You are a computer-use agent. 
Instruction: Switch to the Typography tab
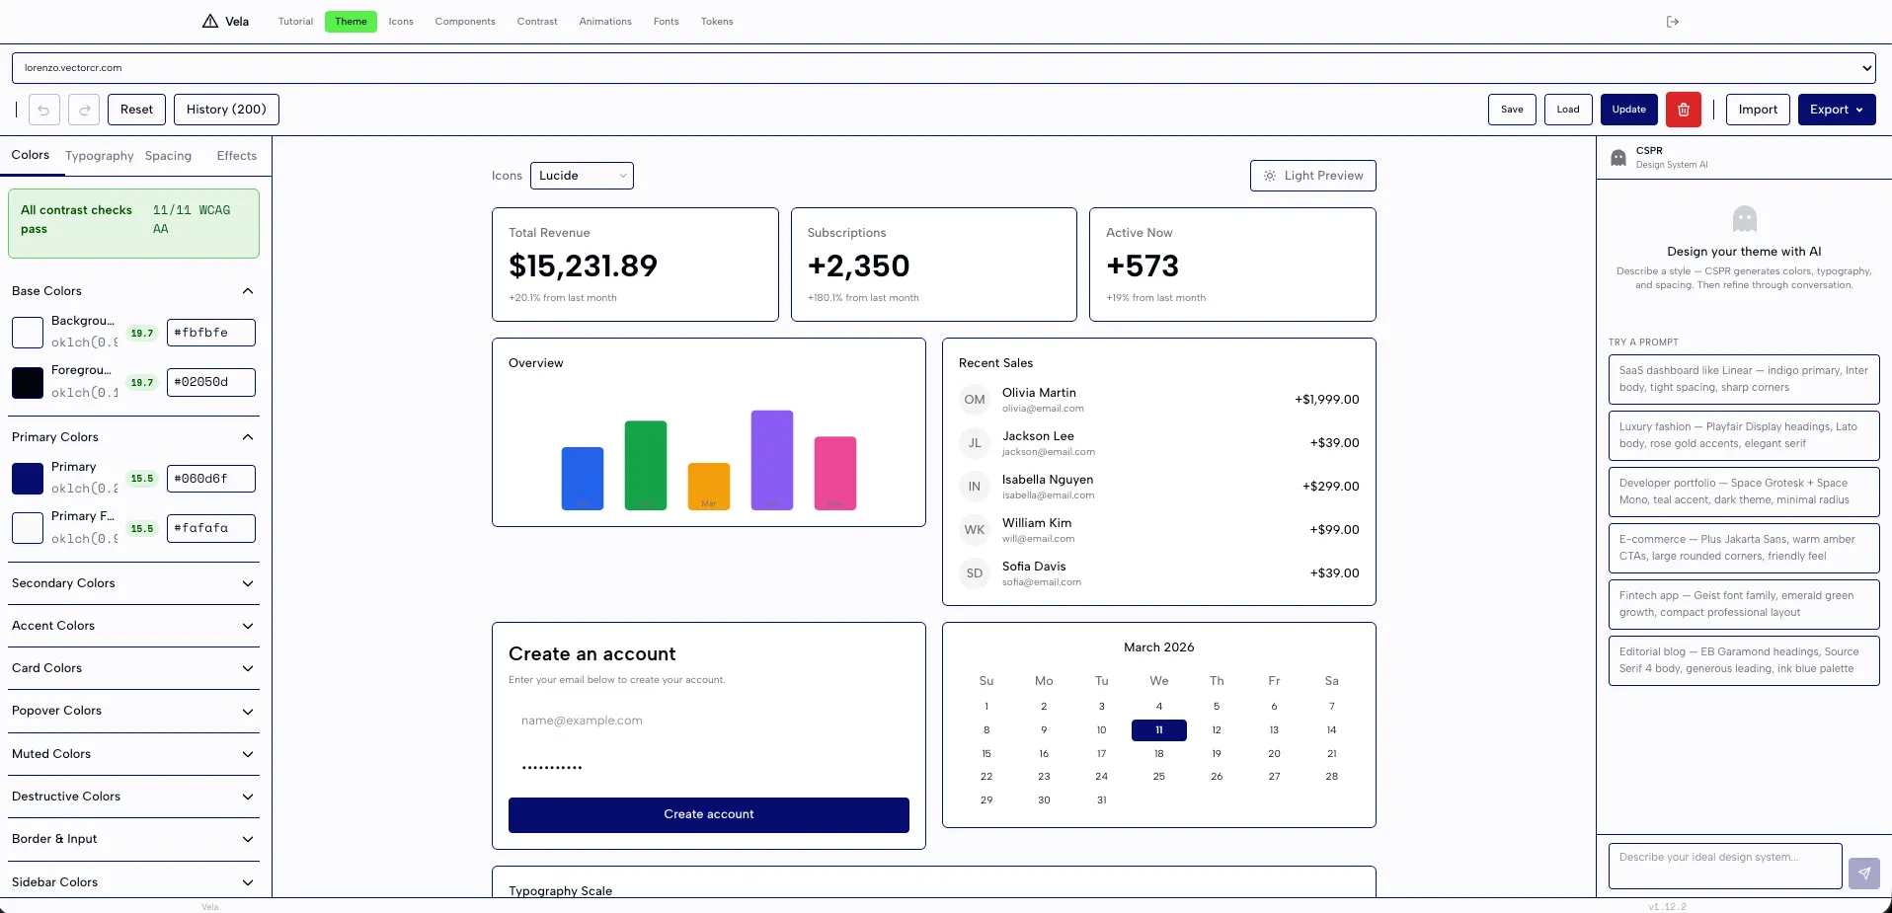click(99, 156)
